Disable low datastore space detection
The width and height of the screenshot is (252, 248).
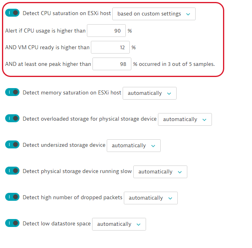pos(12,223)
